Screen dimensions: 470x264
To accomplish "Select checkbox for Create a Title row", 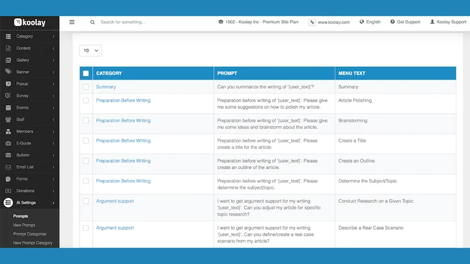I will (x=86, y=141).
